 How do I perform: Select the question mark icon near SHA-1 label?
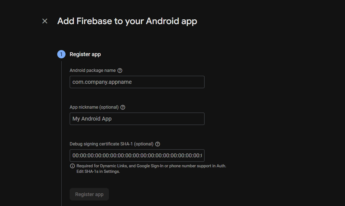[158, 144]
